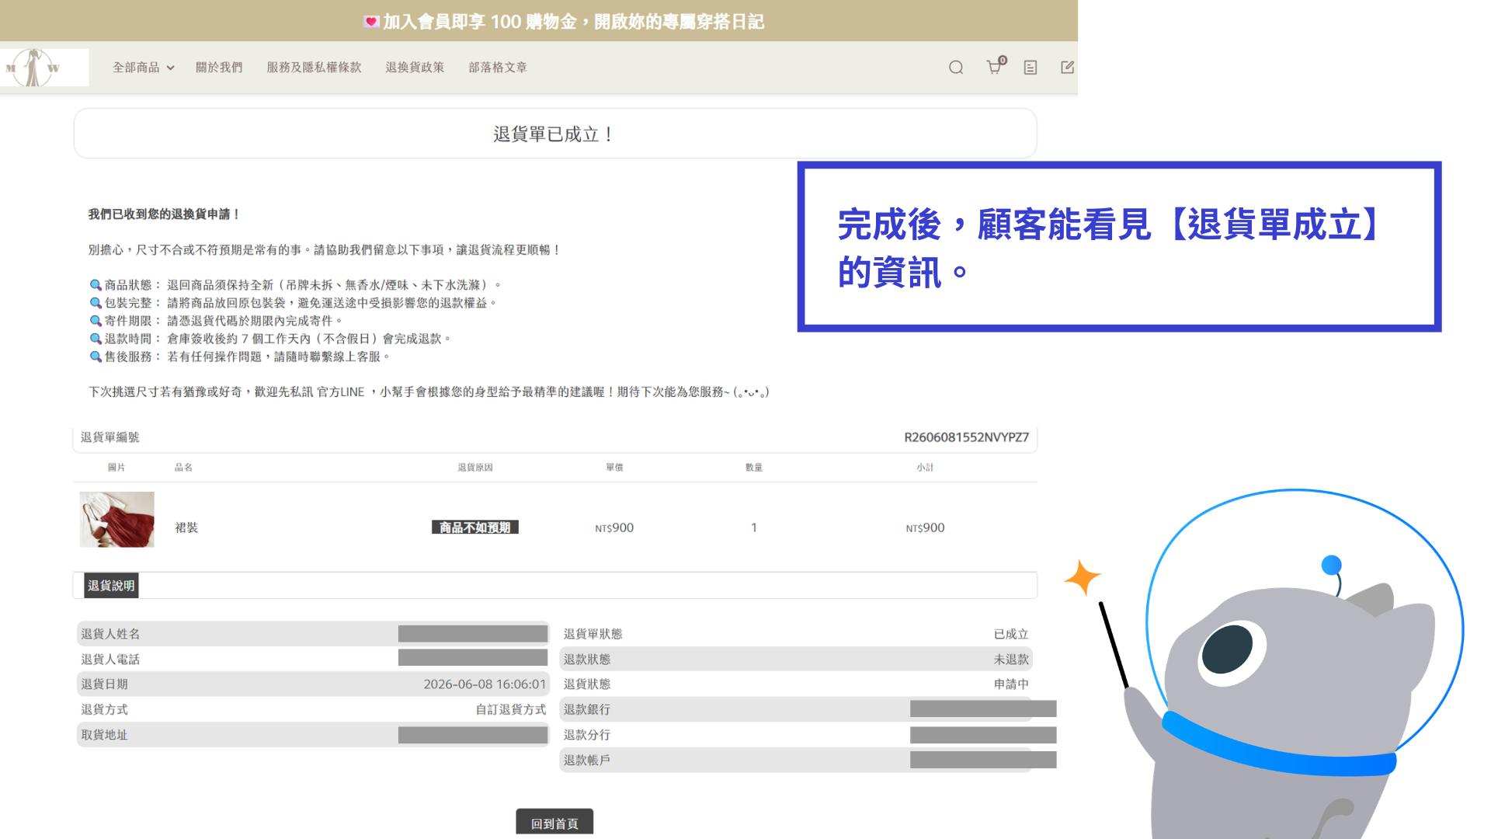Click the 退貨單編號 label
This screenshot has height=839, width=1491.
pyautogui.click(x=110, y=437)
